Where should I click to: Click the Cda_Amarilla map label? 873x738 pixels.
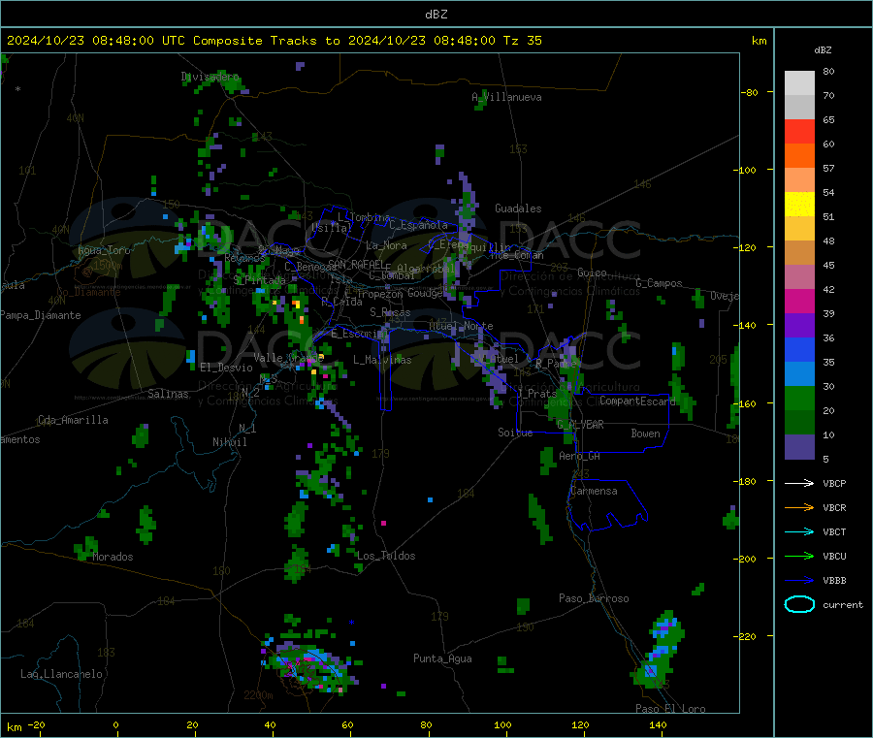point(73,420)
